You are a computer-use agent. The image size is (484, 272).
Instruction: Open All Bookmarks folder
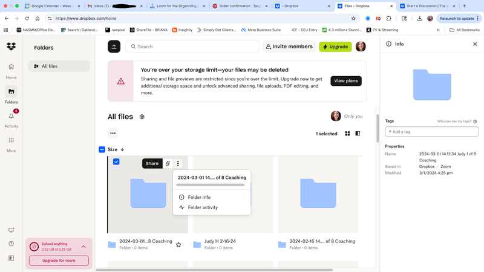(x=465, y=30)
